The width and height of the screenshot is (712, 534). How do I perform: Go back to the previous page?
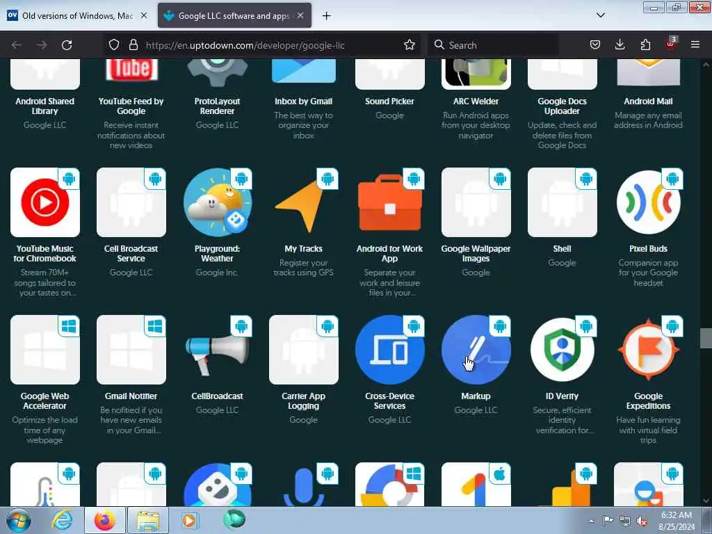tap(17, 45)
